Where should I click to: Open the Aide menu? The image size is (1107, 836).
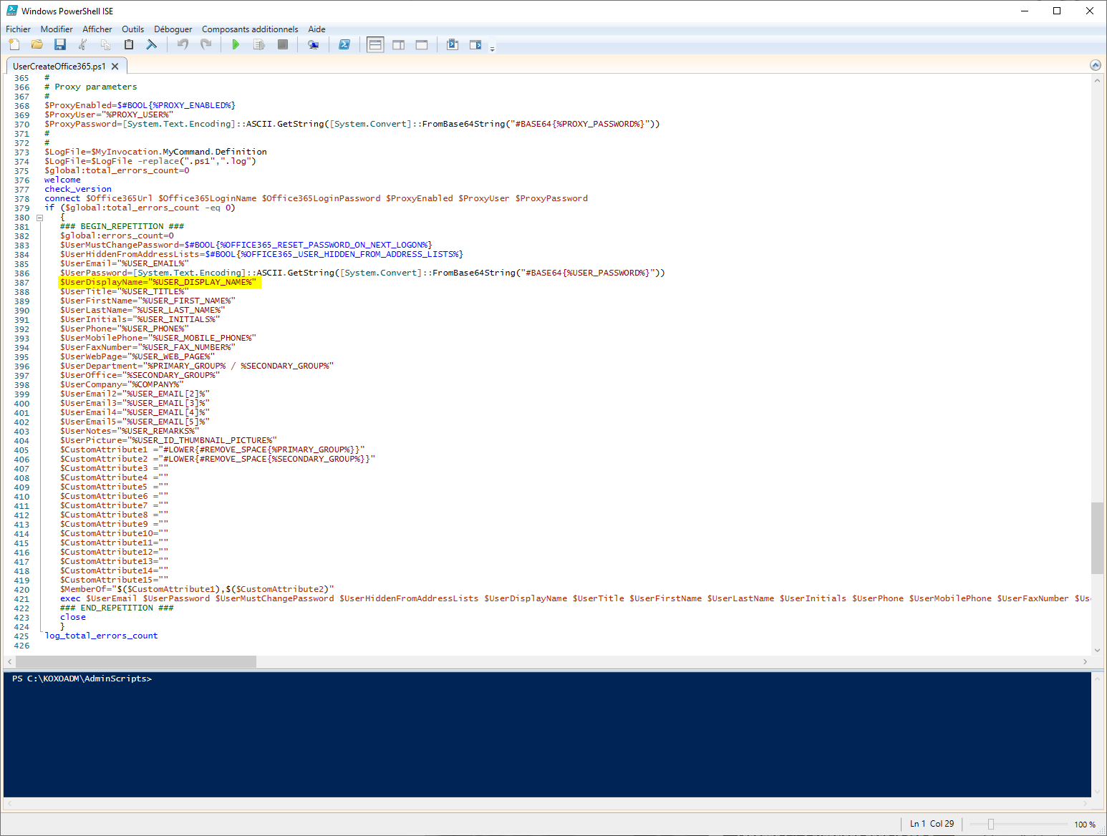point(316,29)
